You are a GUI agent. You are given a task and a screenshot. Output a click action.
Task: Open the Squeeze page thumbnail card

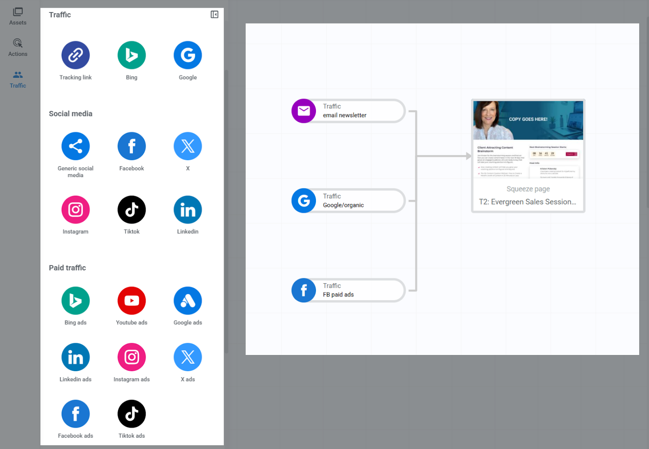point(528,156)
